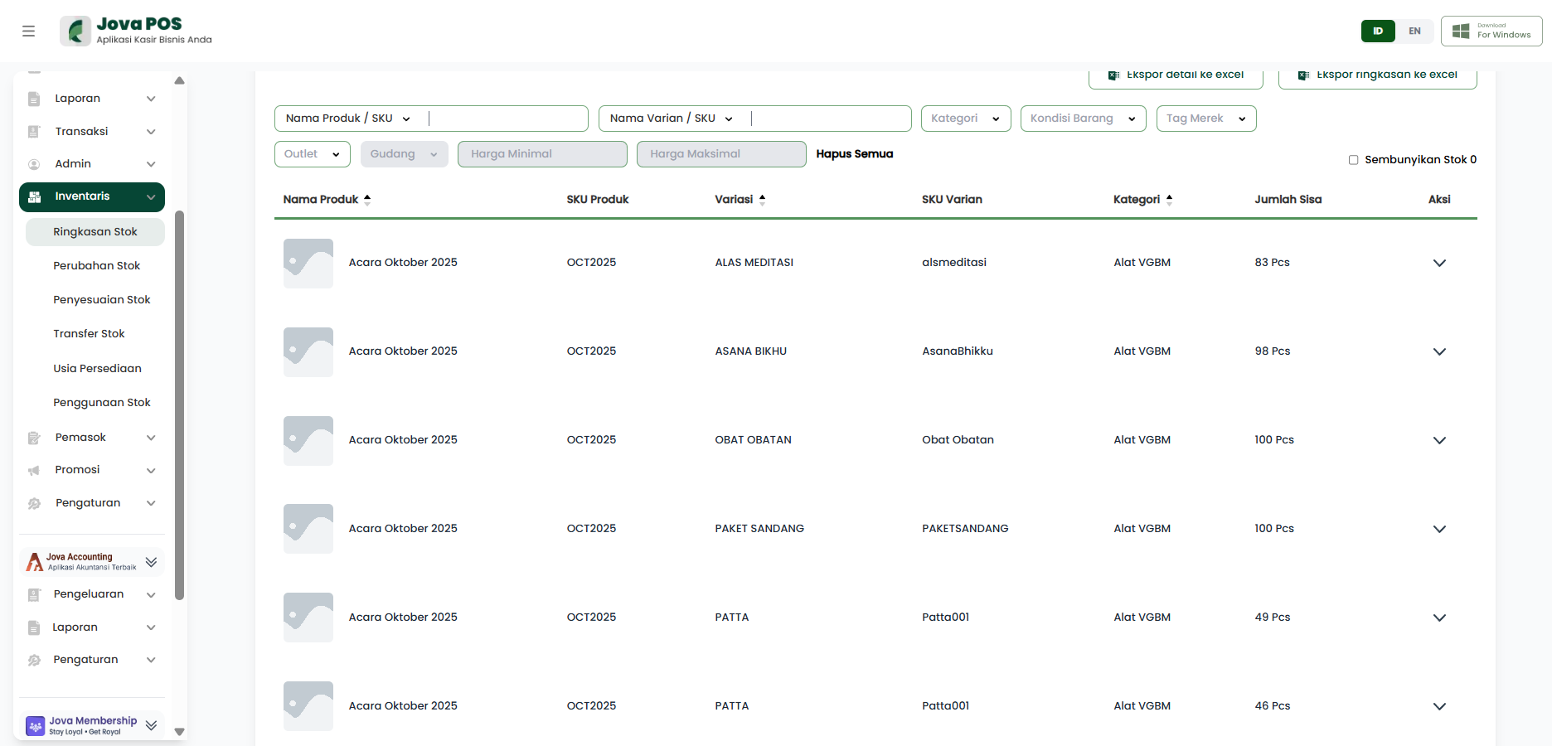
Task: Click the Pemasok sidebar icon
Action: 34,438
